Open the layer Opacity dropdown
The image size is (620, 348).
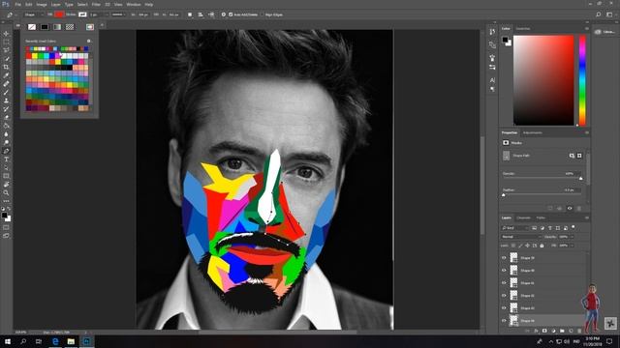click(x=572, y=237)
